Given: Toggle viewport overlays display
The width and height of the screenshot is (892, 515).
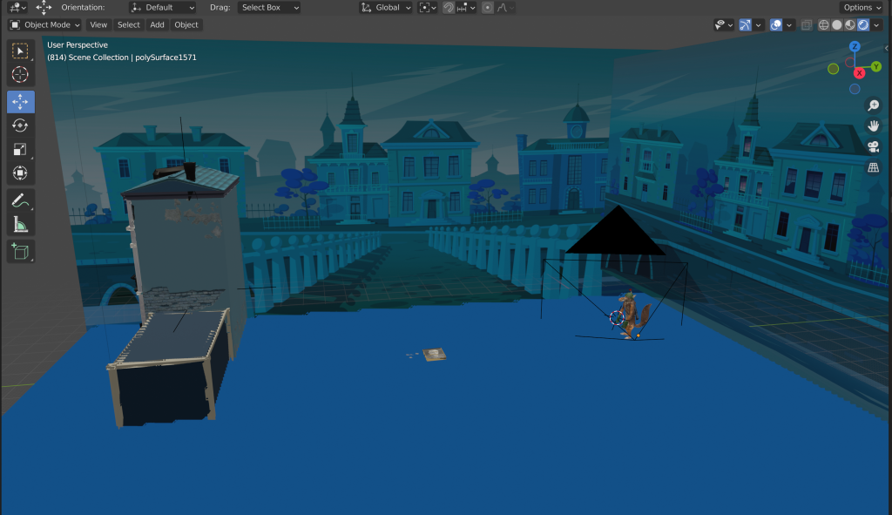Looking at the screenshot, I should (775, 25).
